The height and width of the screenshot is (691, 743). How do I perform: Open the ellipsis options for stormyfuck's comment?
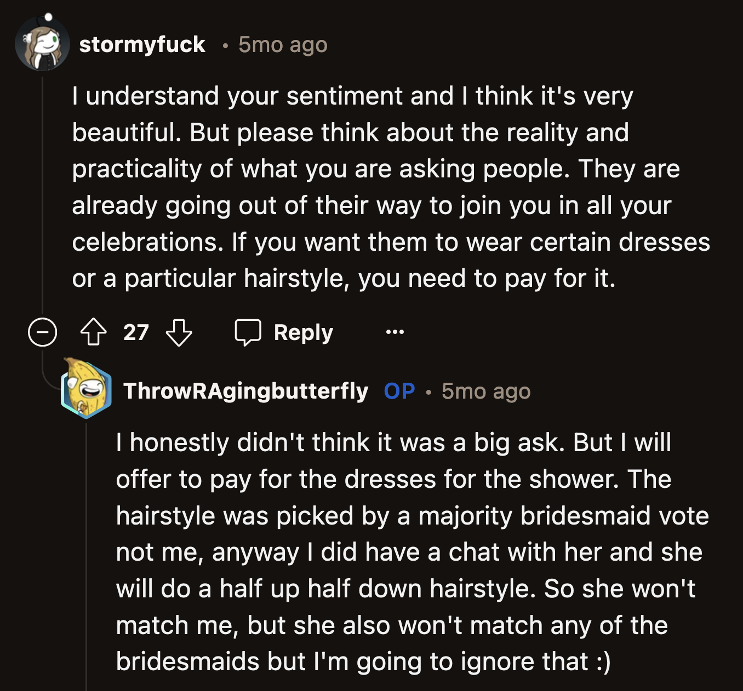point(393,332)
